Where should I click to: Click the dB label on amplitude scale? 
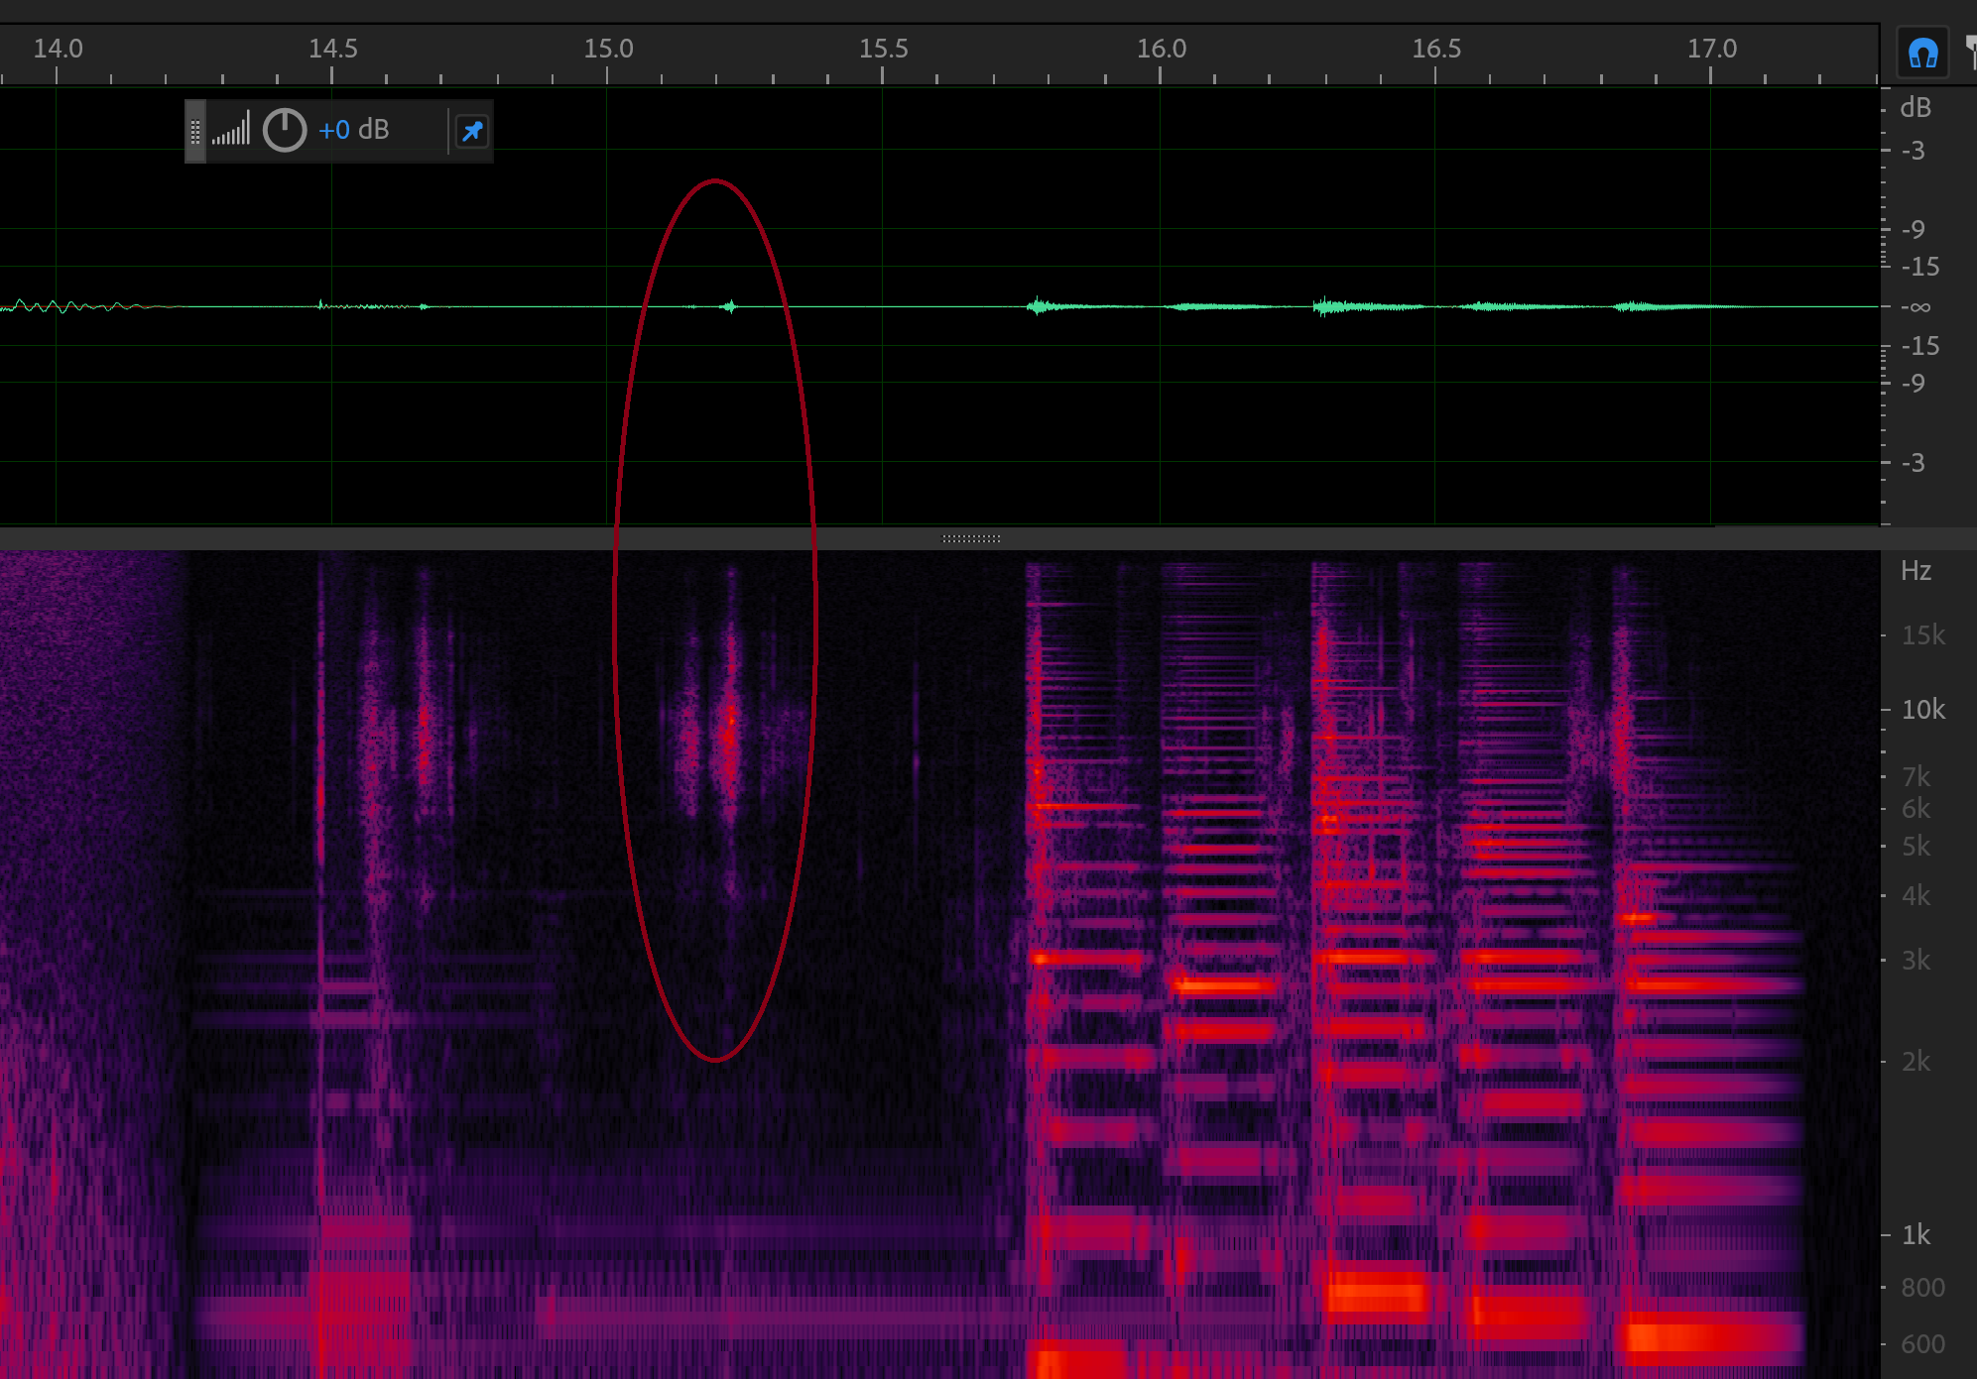pos(1915,108)
